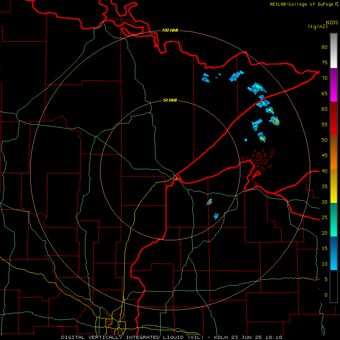This screenshot has width=340, height=340.
Task: Click the "35" value on the scale
Action: click(x=325, y=187)
